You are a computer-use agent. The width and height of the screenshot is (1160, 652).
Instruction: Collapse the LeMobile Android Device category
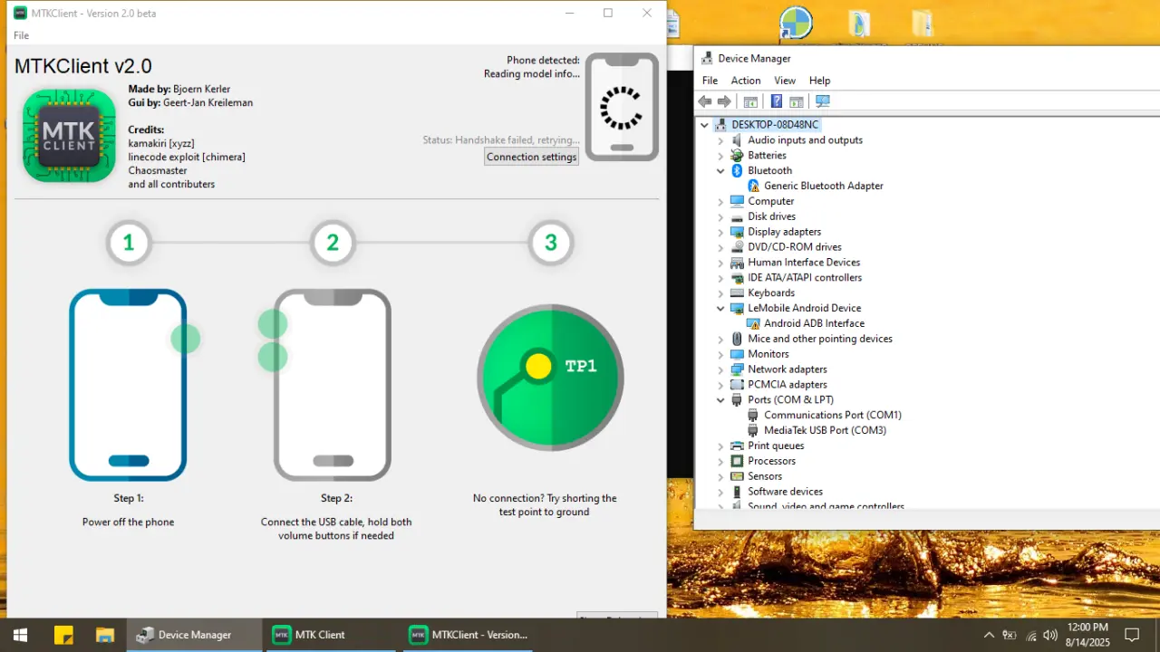point(721,309)
